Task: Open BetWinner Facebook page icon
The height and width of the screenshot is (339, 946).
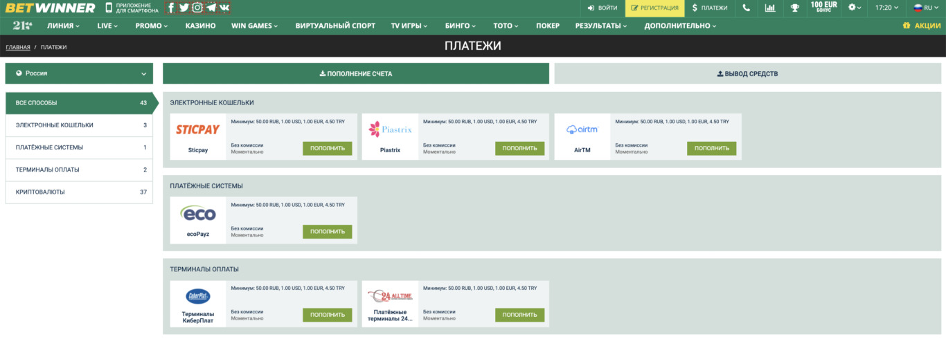Action: point(171,8)
